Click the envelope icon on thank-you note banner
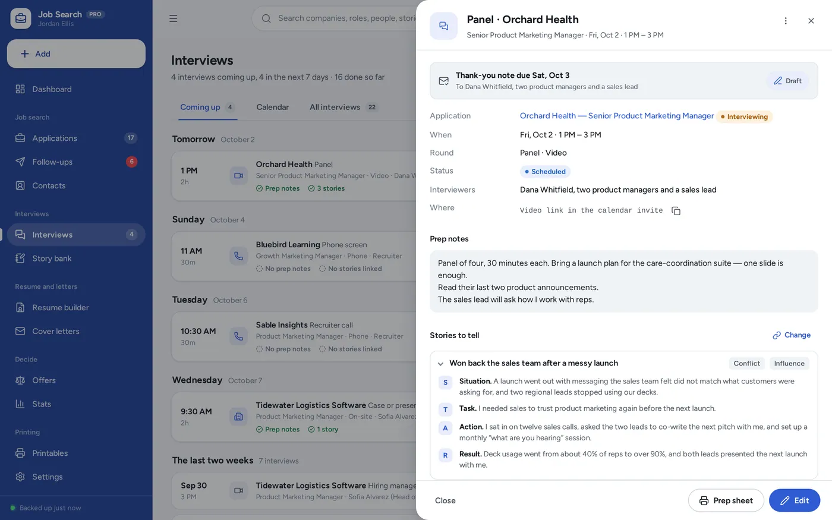 (x=444, y=81)
